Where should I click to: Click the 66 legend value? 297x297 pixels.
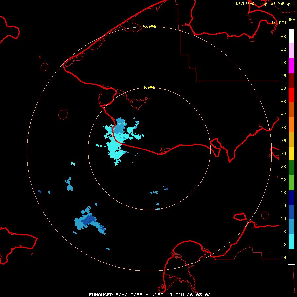click(x=283, y=36)
